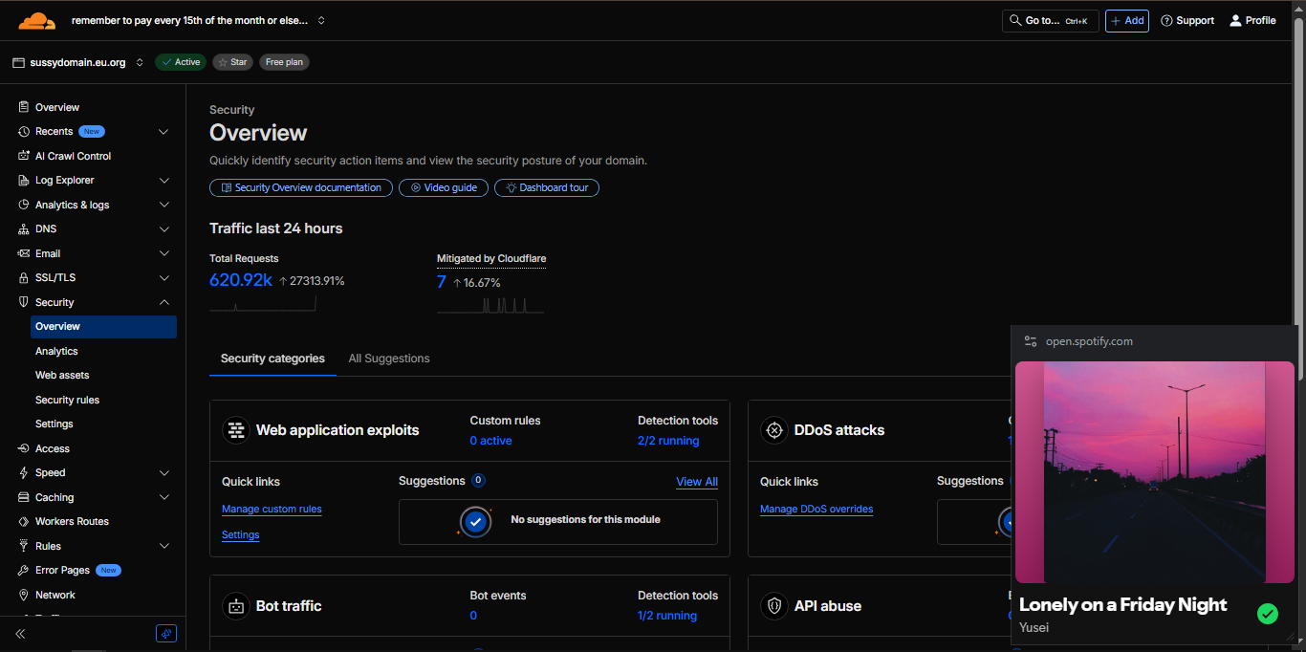Select Security rules in the sidebar
Image resolution: width=1306 pixels, height=652 pixels.
pyautogui.click(x=67, y=400)
